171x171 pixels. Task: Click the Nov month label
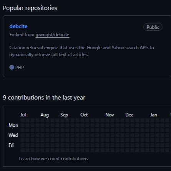(x=110, y=115)
